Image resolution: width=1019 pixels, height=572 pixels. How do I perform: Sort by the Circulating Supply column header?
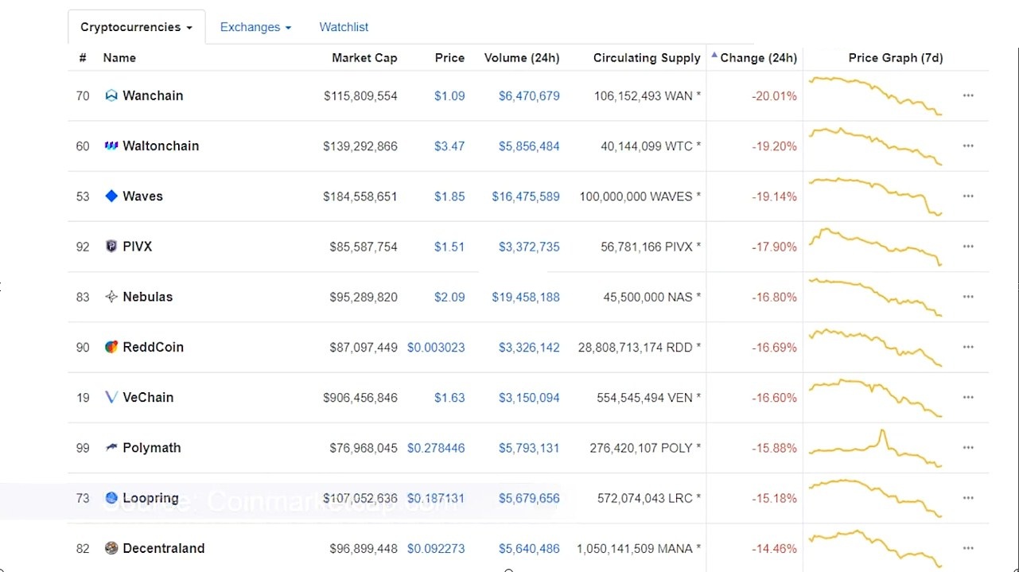[x=647, y=57]
